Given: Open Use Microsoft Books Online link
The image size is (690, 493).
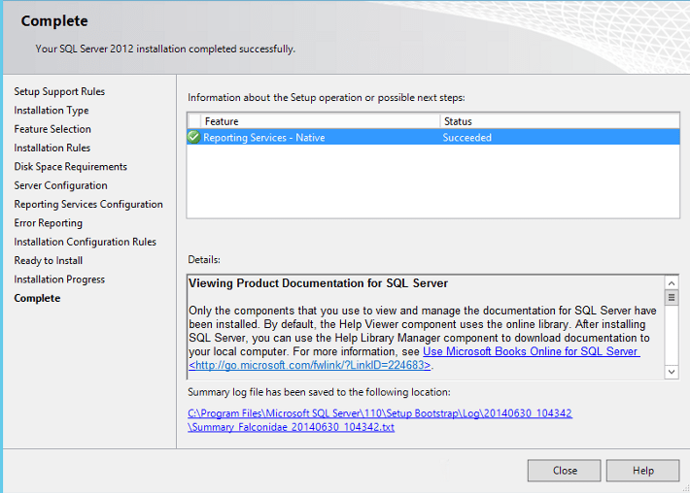Looking at the screenshot, I should pyautogui.click(x=531, y=351).
